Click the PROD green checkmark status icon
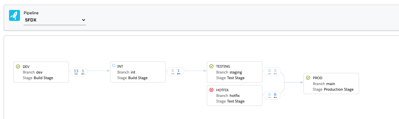This screenshot has width=399, height=119. (x=308, y=78)
